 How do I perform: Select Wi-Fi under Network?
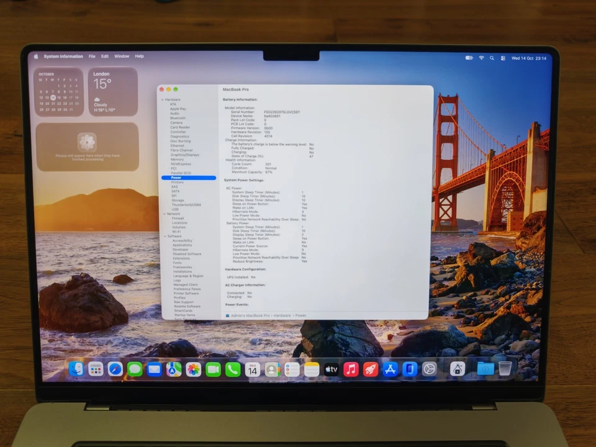pos(176,232)
